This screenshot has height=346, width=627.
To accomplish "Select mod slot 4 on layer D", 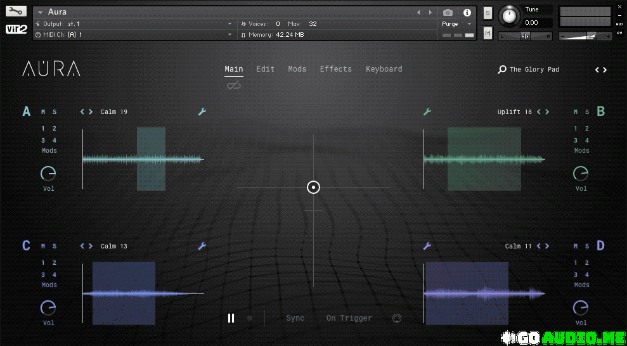I will click(x=587, y=274).
